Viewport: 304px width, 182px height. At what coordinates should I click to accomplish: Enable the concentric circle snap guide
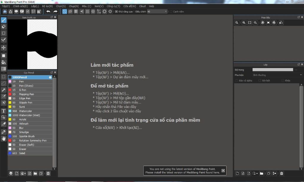click(x=93, y=12)
